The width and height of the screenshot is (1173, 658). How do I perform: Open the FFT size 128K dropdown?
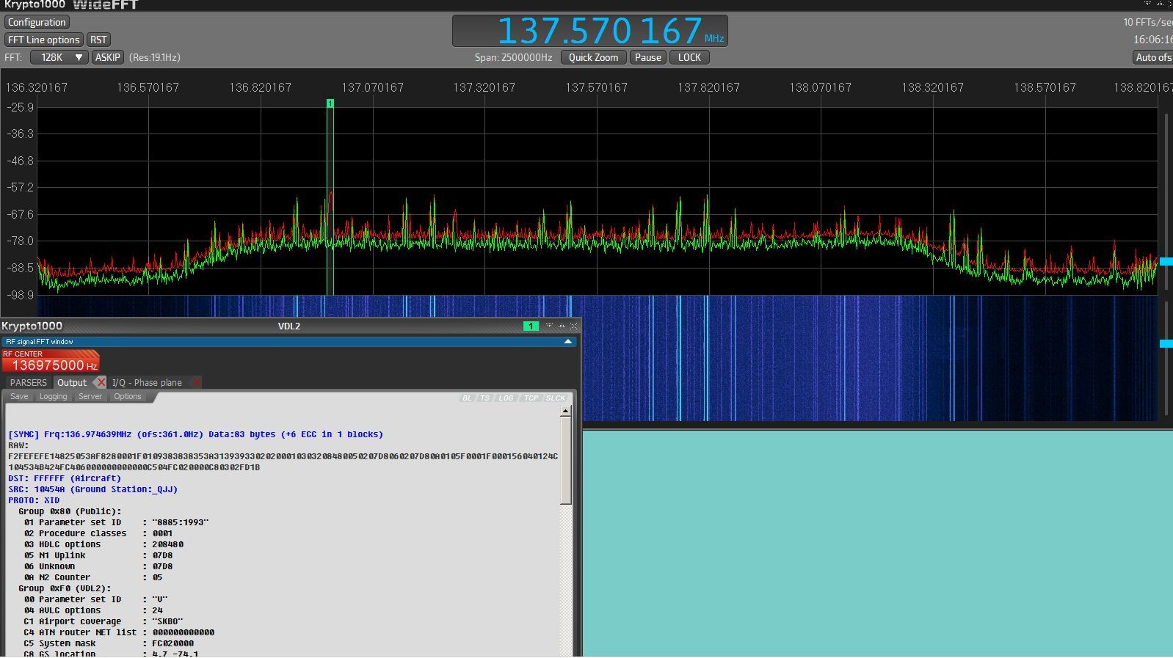[x=59, y=57]
